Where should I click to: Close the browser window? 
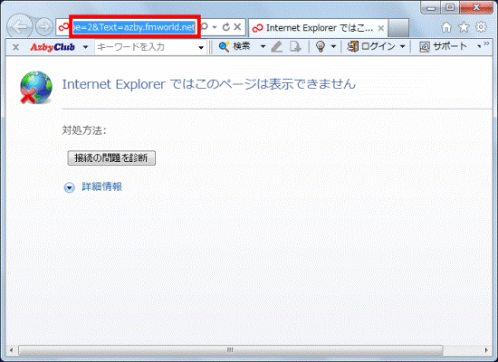476,7
